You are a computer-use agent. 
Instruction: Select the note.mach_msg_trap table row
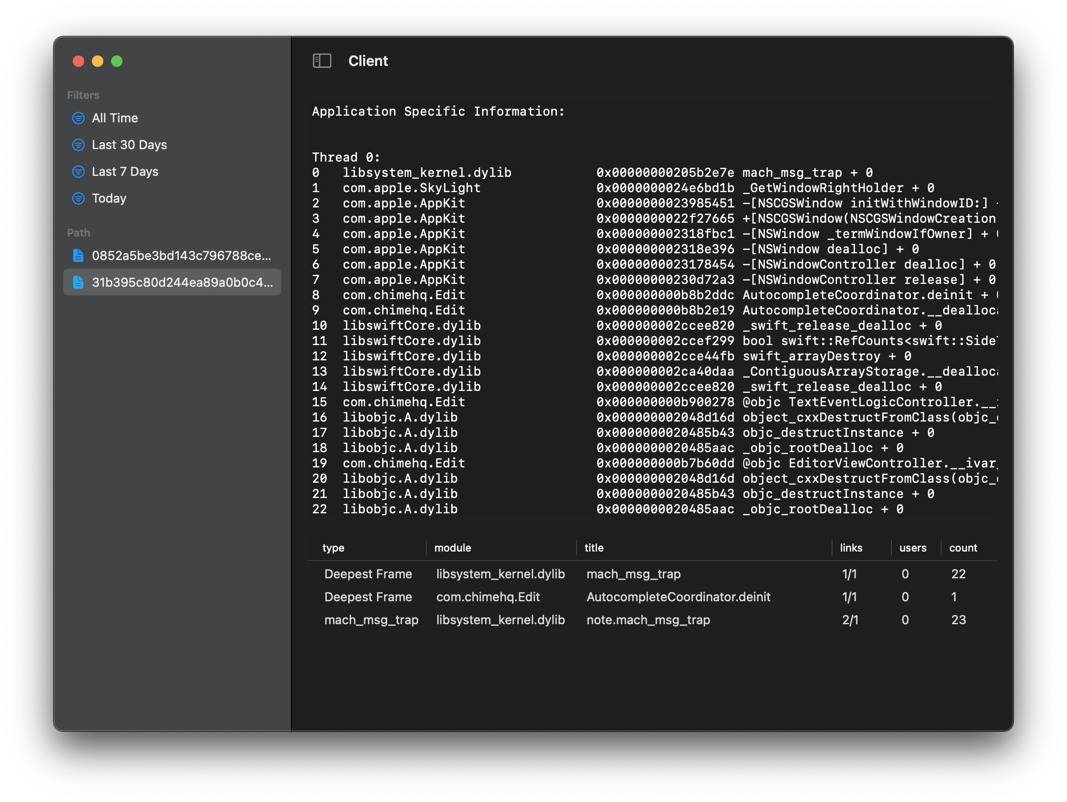point(652,620)
